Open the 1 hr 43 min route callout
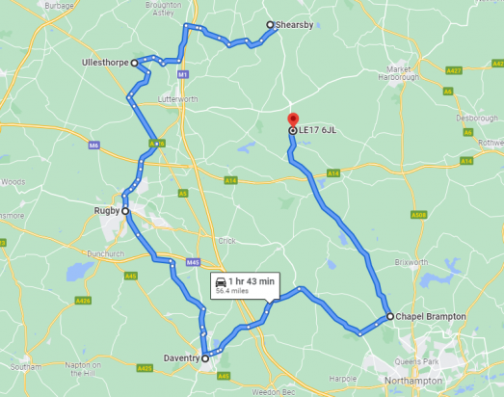Screen dimensions: 504x397 pos(245,286)
